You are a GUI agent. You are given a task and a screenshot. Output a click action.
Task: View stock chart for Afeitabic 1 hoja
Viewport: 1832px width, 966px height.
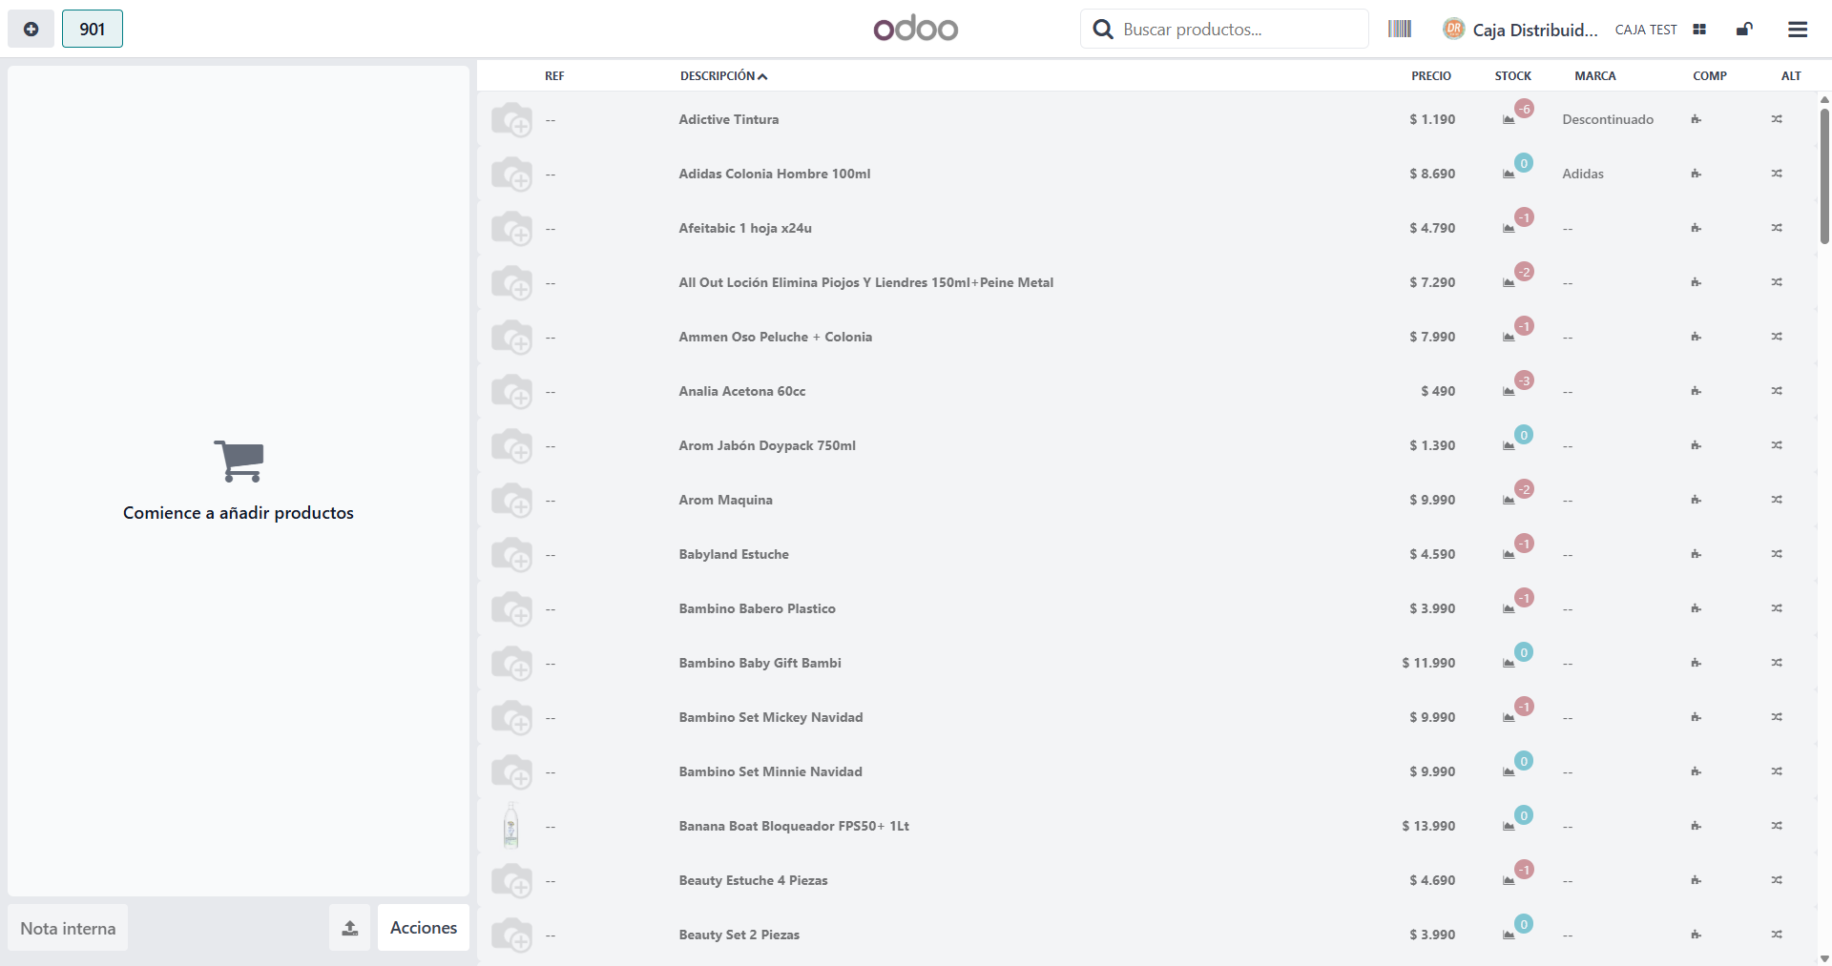tap(1509, 229)
